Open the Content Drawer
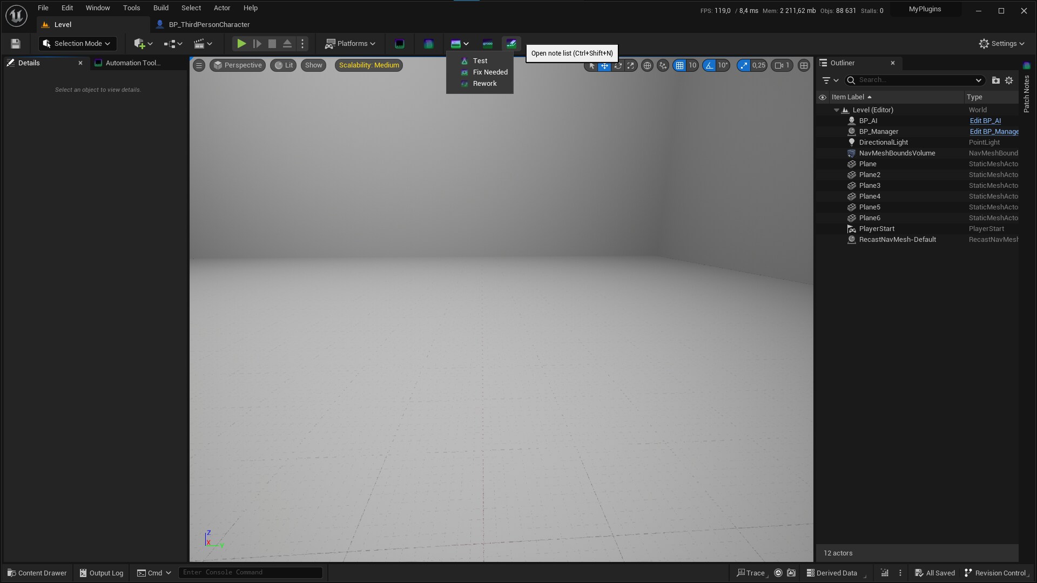1037x583 pixels. (37, 573)
